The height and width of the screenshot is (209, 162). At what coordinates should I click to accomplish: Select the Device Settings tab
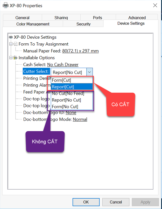[x=131, y=23]
